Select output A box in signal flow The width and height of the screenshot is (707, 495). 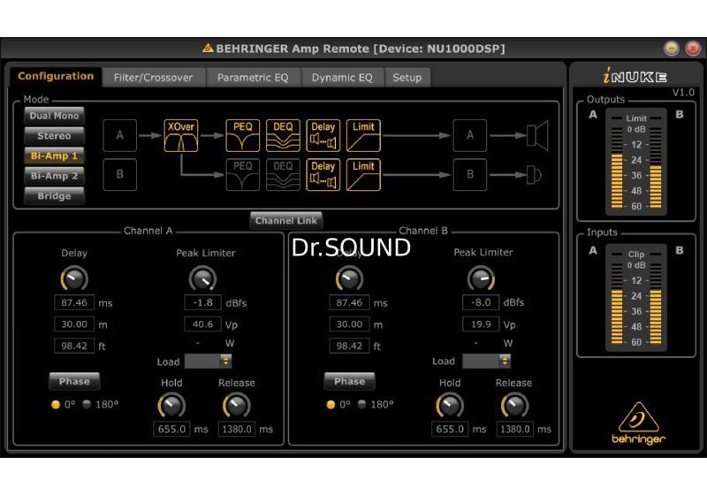click(470, 135)
